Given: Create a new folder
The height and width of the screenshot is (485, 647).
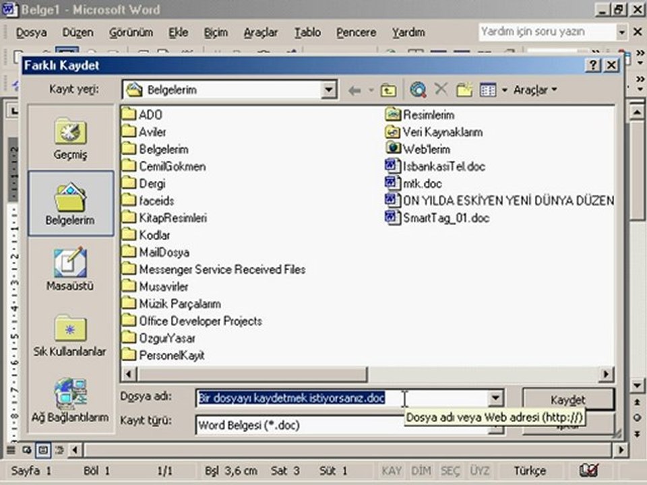Looking at the screenshot, I should (x=464, y=90).
